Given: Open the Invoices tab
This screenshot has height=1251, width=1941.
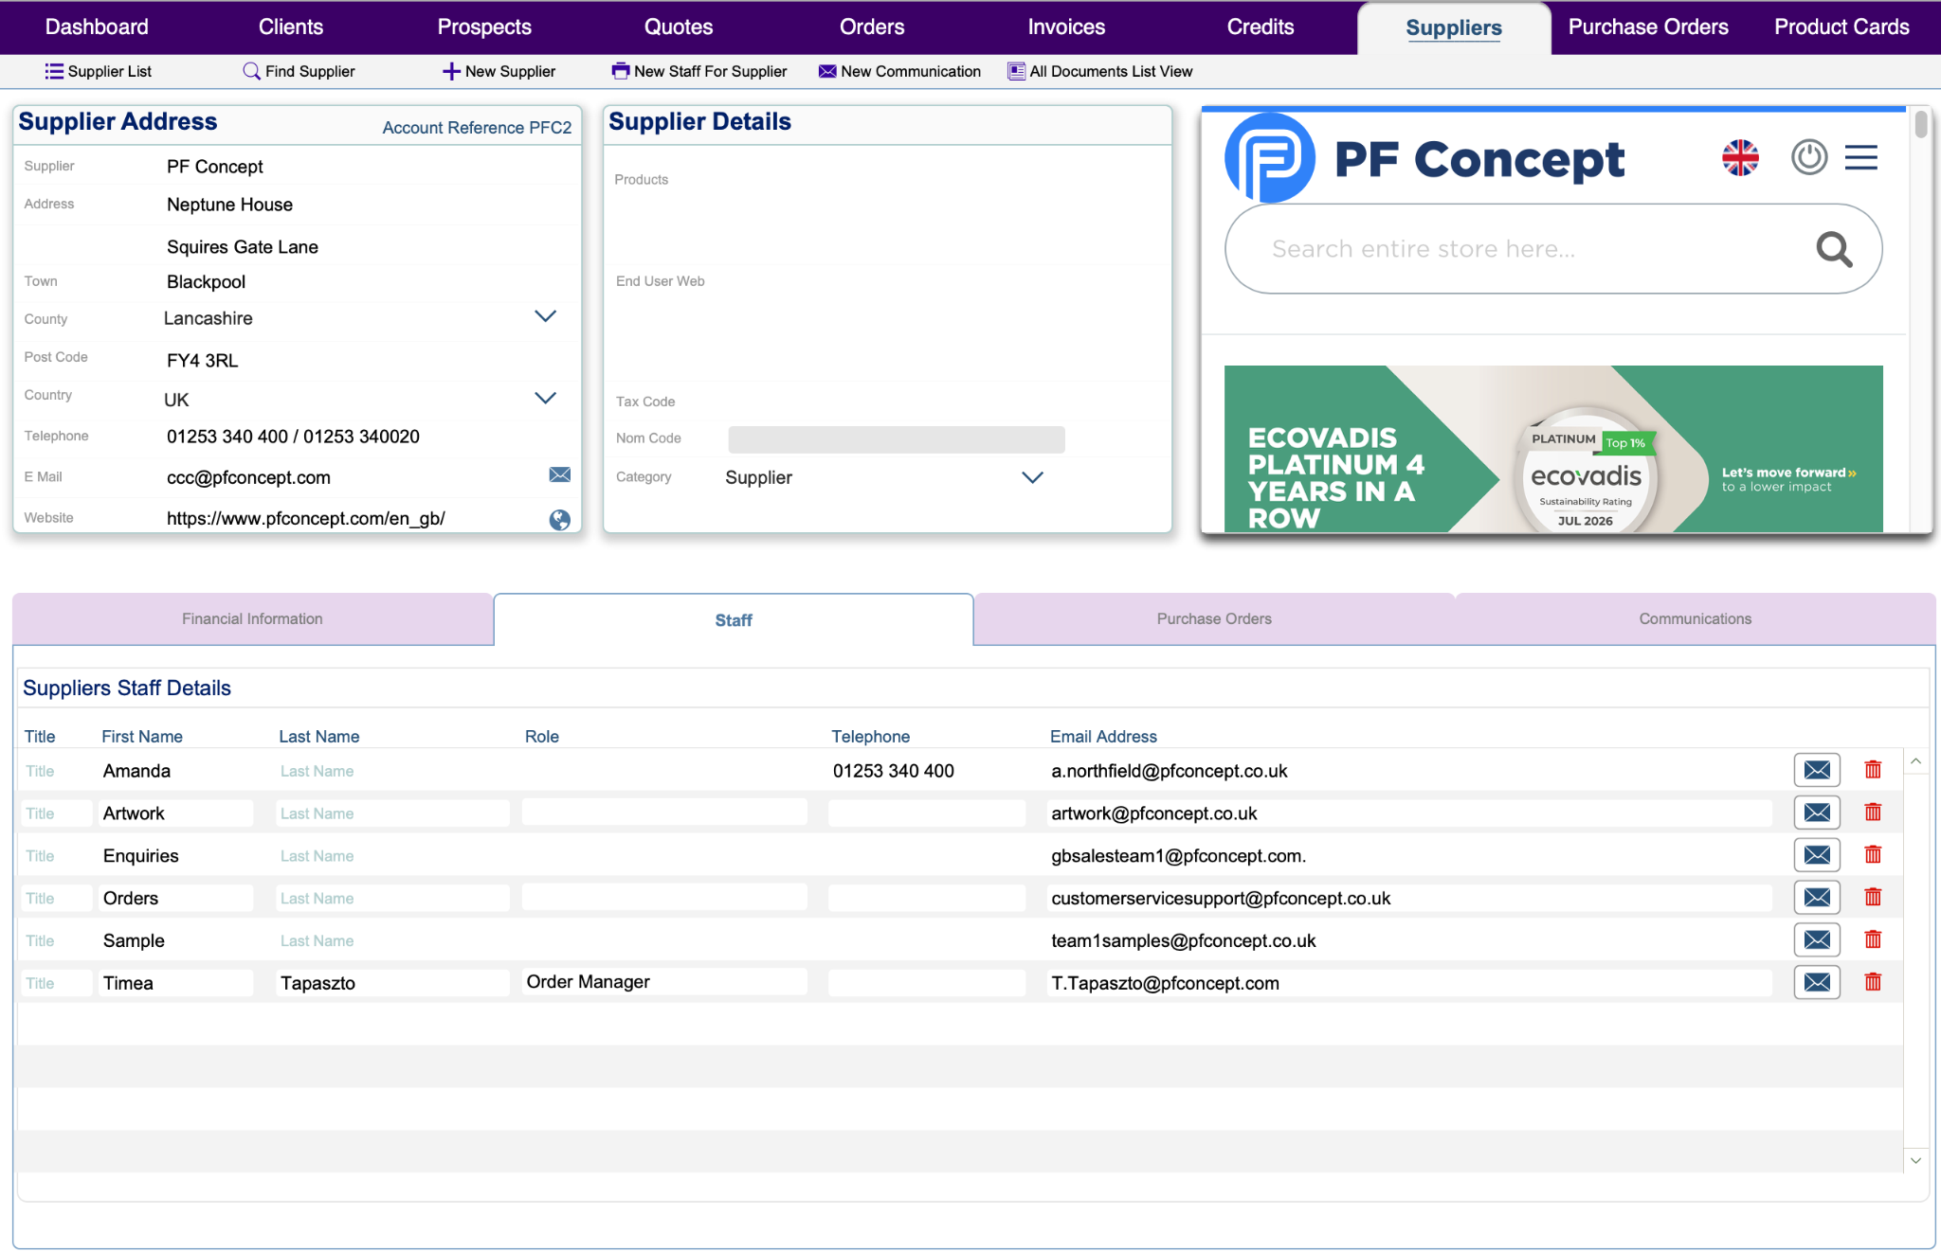Looking at the screenshot, I should click(x=1066, y=27).
